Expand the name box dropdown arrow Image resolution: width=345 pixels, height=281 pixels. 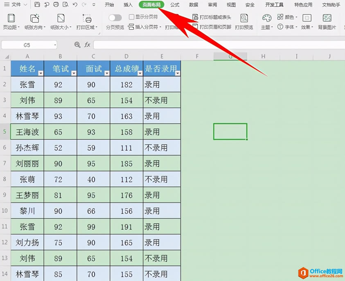[x=55, y=45]
